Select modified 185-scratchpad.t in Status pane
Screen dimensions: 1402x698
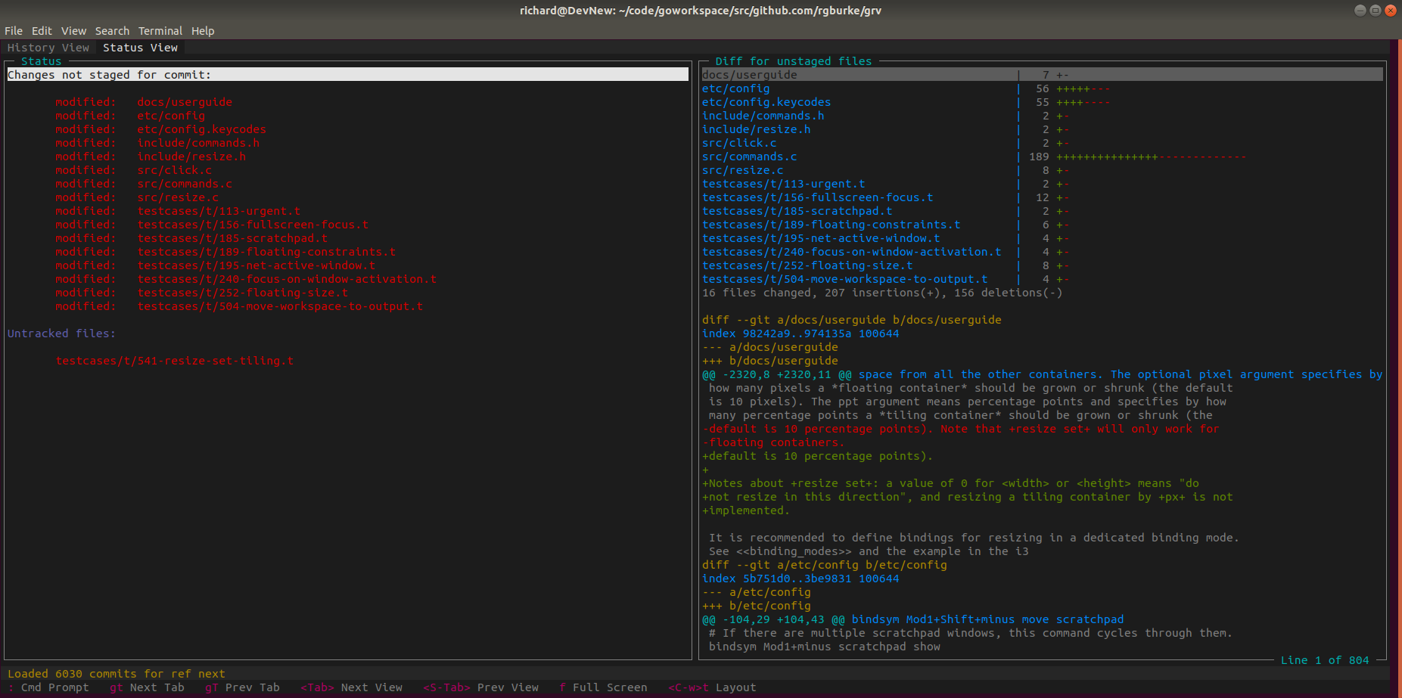(x=191, y=238)
